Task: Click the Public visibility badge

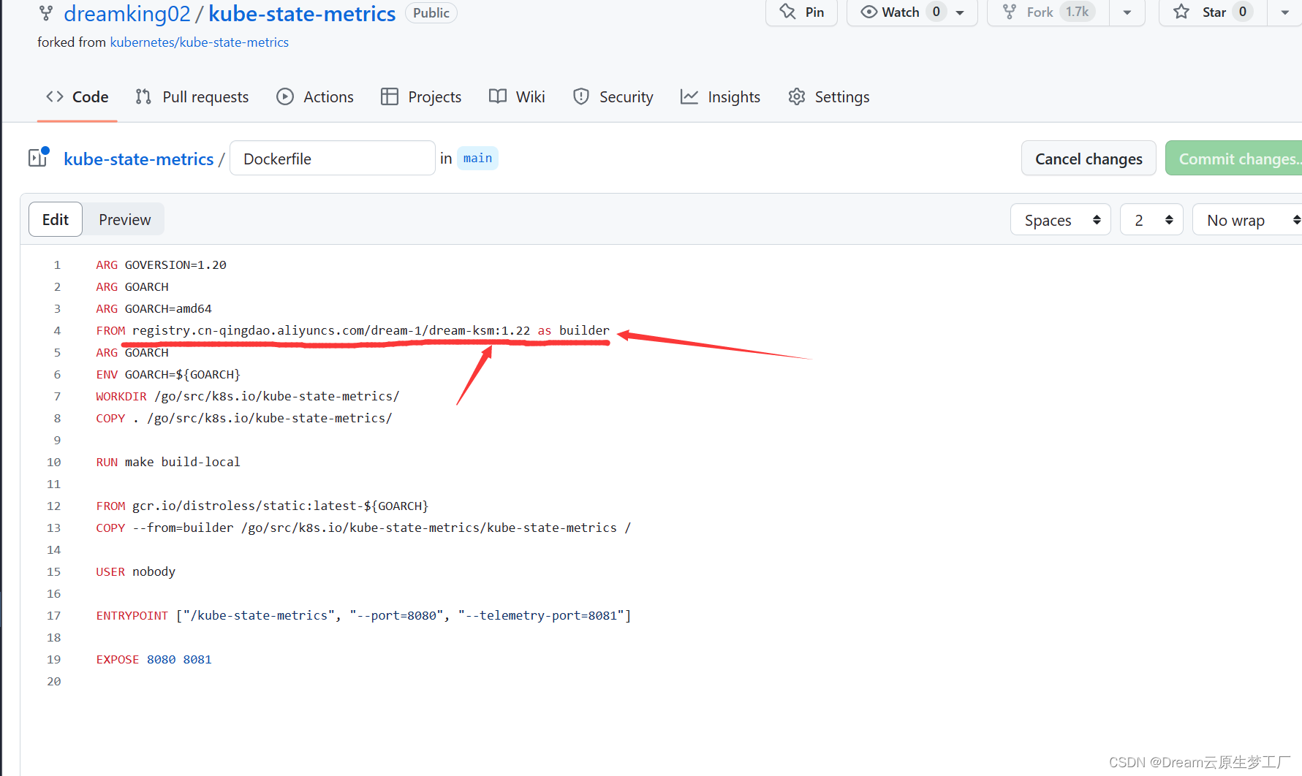Action: click(431, 13)
